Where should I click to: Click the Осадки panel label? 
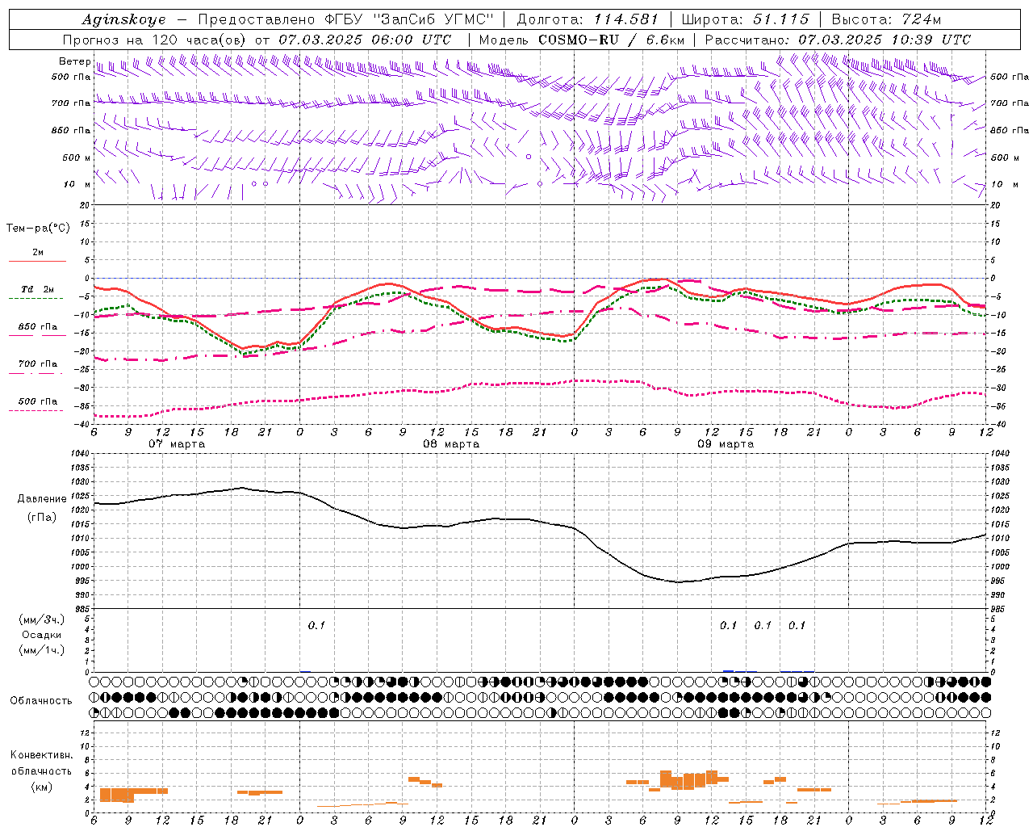[x=41, y=635]
